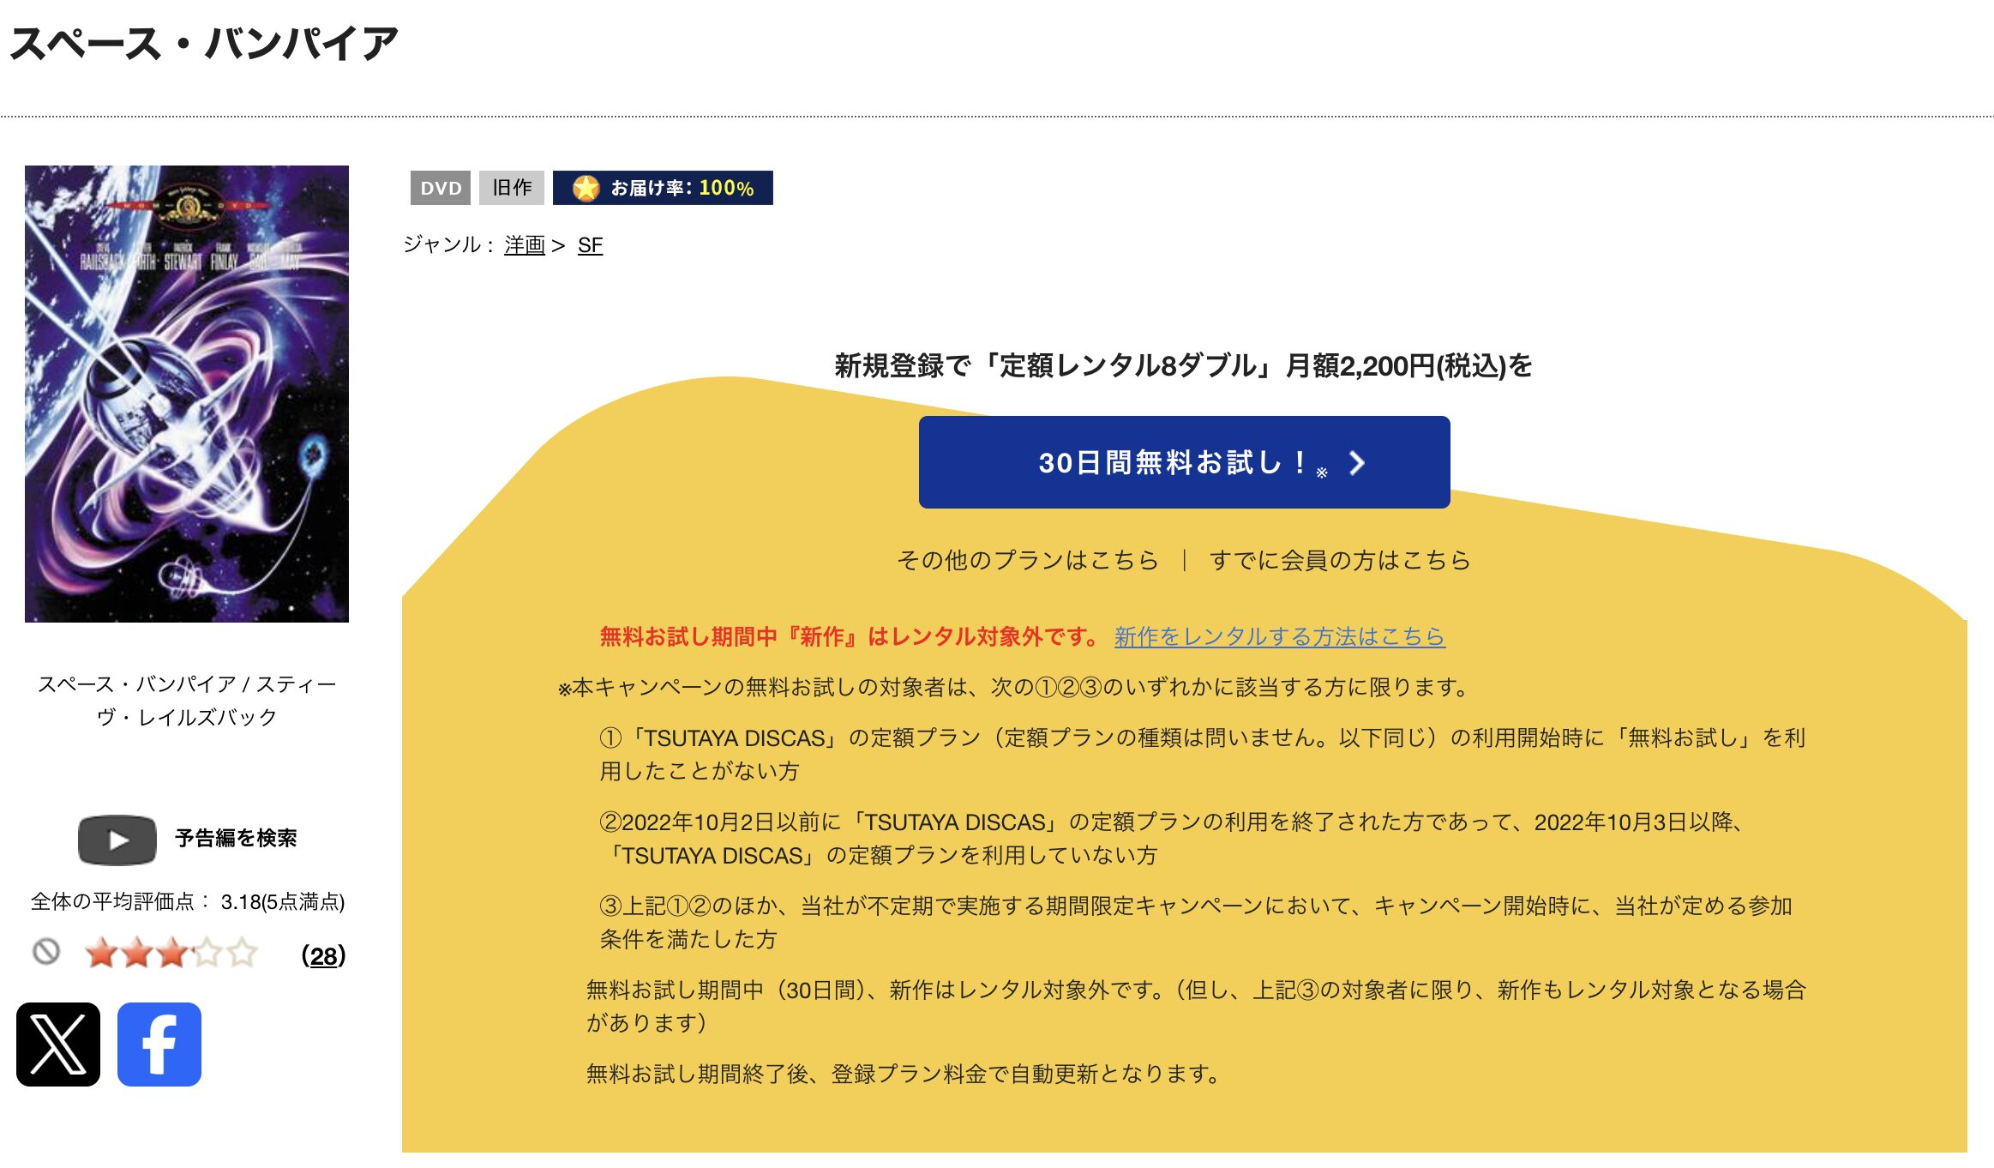The width and height of the screenshot is (1994, 1168).
Task: Rate the movie two stars
Action: 136,953
